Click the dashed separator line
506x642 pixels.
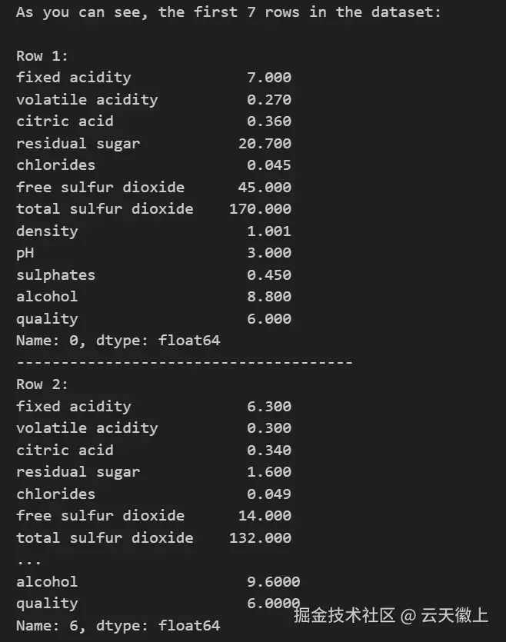(184, 362)
